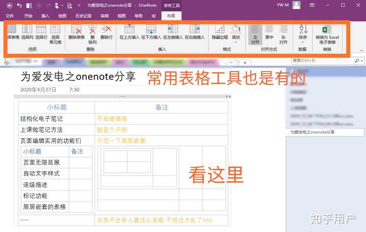366x232 pixels.
Task: Click the page title 为爱发电之onenote分享
Action: 78,77
